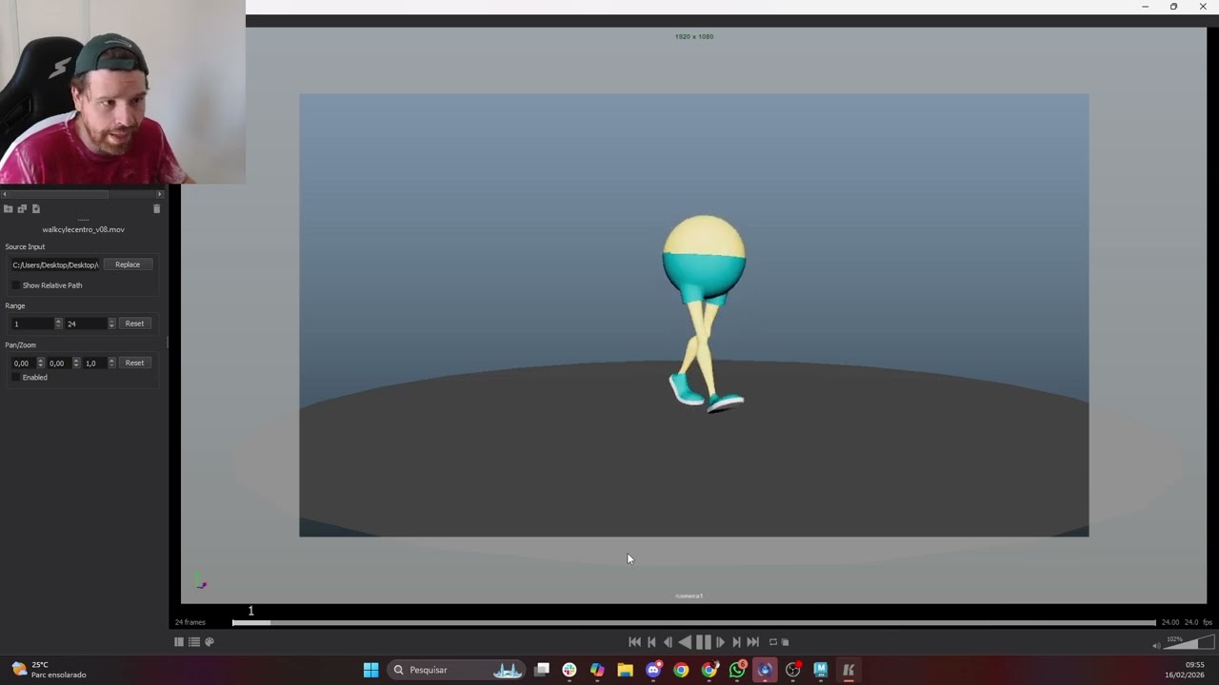Click the weather widget showing 25°C
Viewport: 1219px width, 685px height.
(x=50, y=670)
